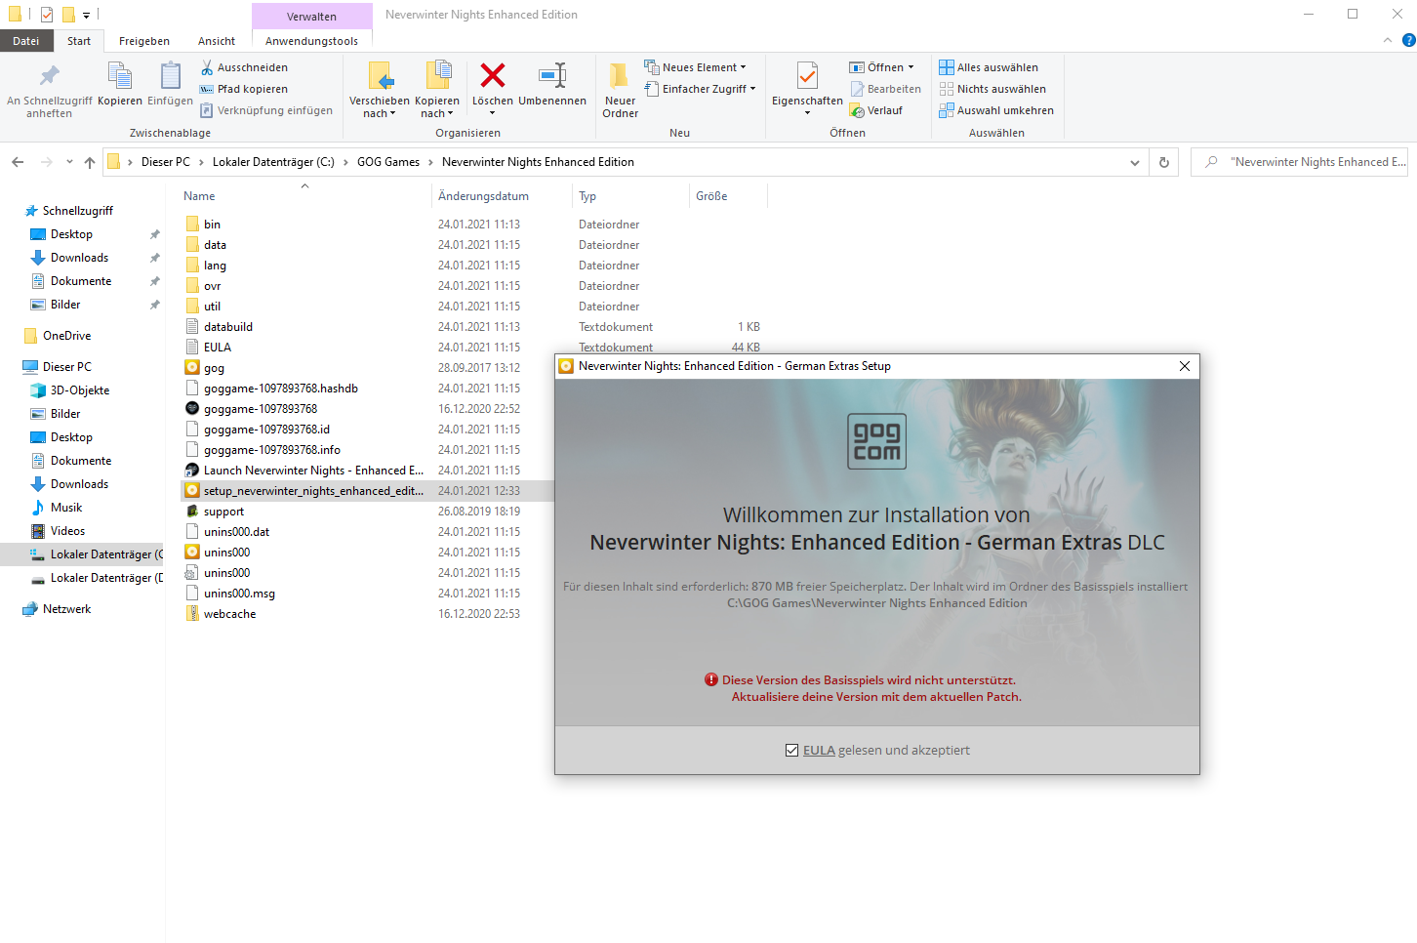
Task: Sort by Typ column header
Action: [587, 196]
